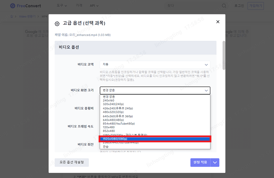This screenshot has width=274, height=178.
Task: Open the video codec dropdown
Action: pos(155,64)
